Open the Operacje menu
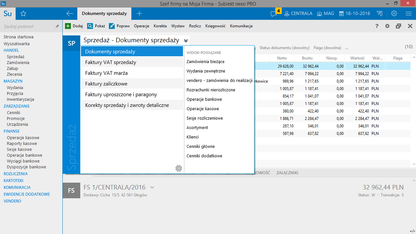Screen dimensions: 416x234 [x=141, y=26]
